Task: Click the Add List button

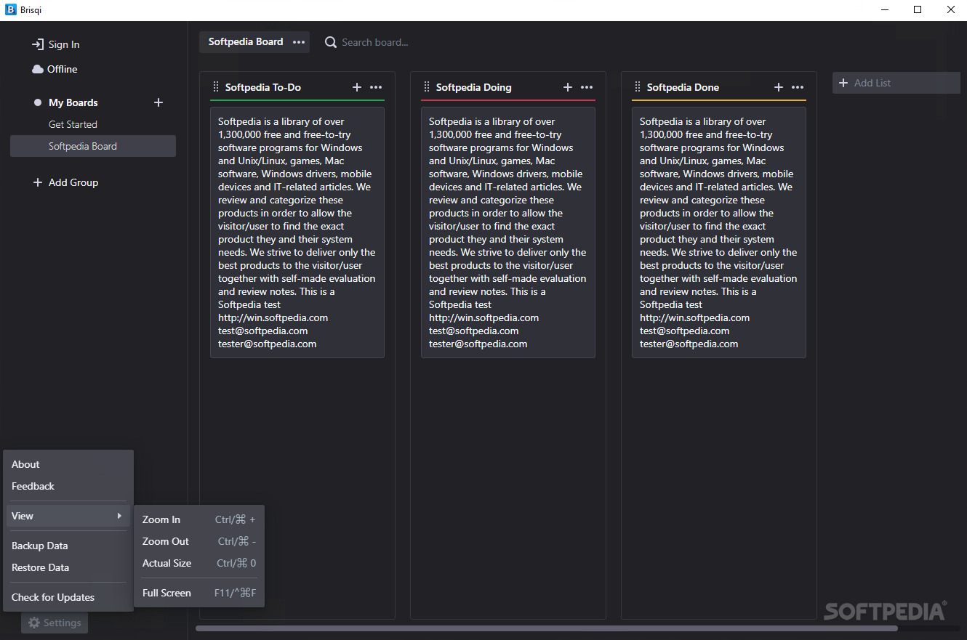Action: 897,83
